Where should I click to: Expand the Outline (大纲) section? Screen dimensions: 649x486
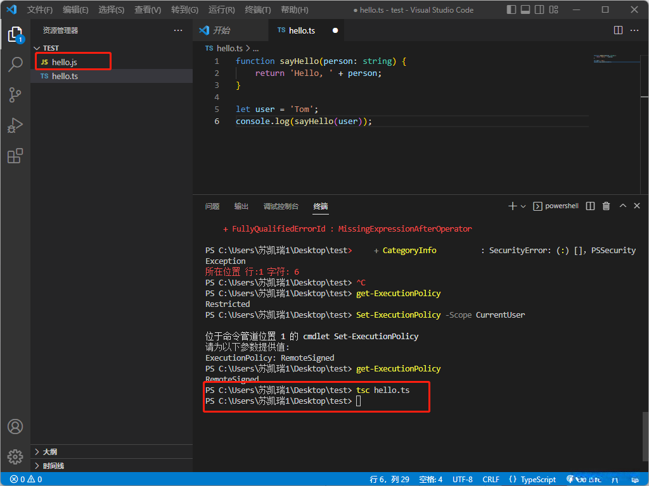tap(49, 452)
